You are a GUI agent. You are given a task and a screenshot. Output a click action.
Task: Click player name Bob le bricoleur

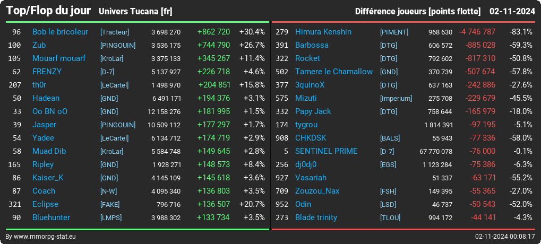pos(60,32)
